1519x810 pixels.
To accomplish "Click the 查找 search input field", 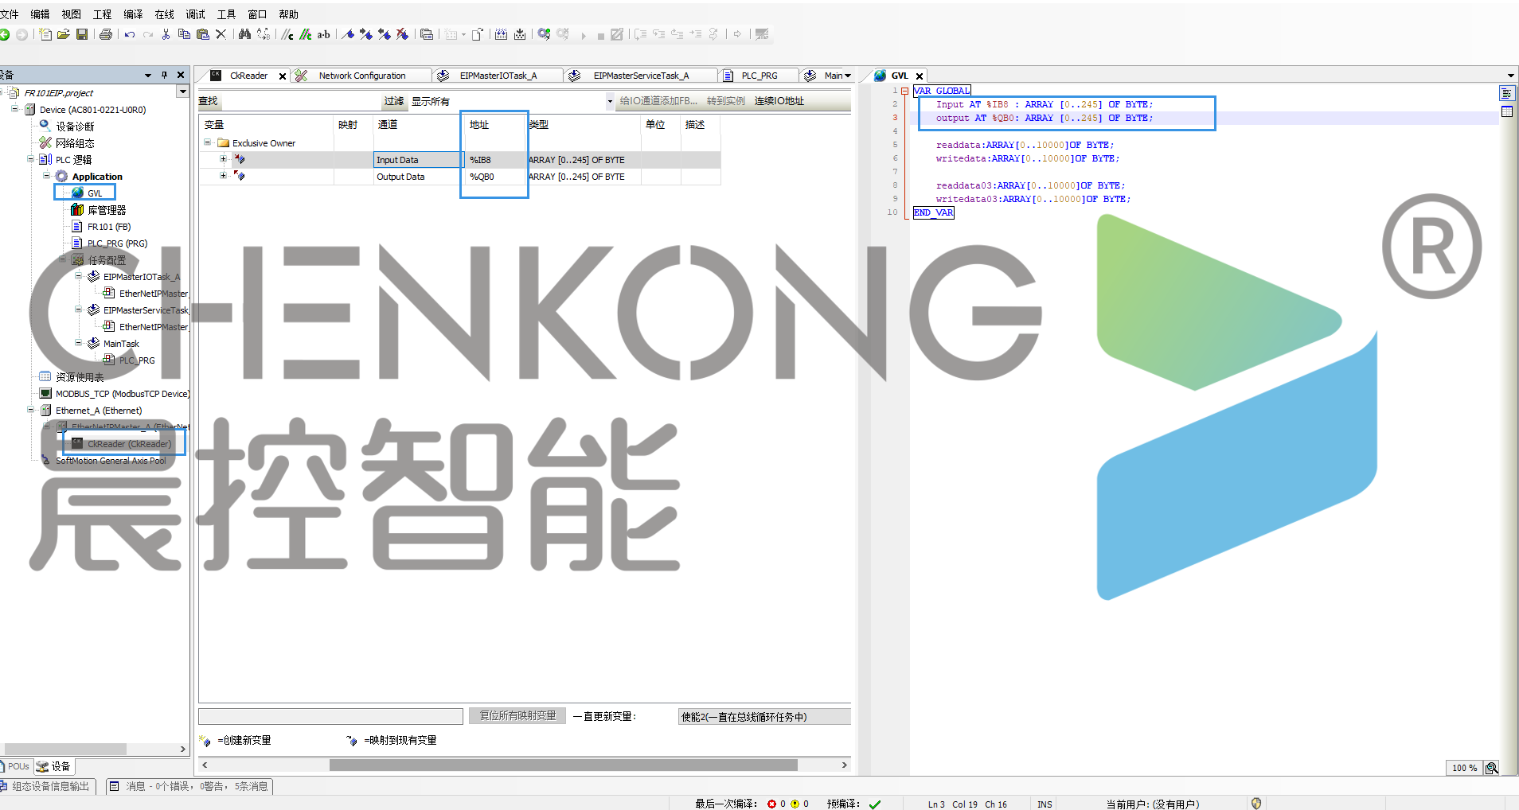I will point(300,101).
